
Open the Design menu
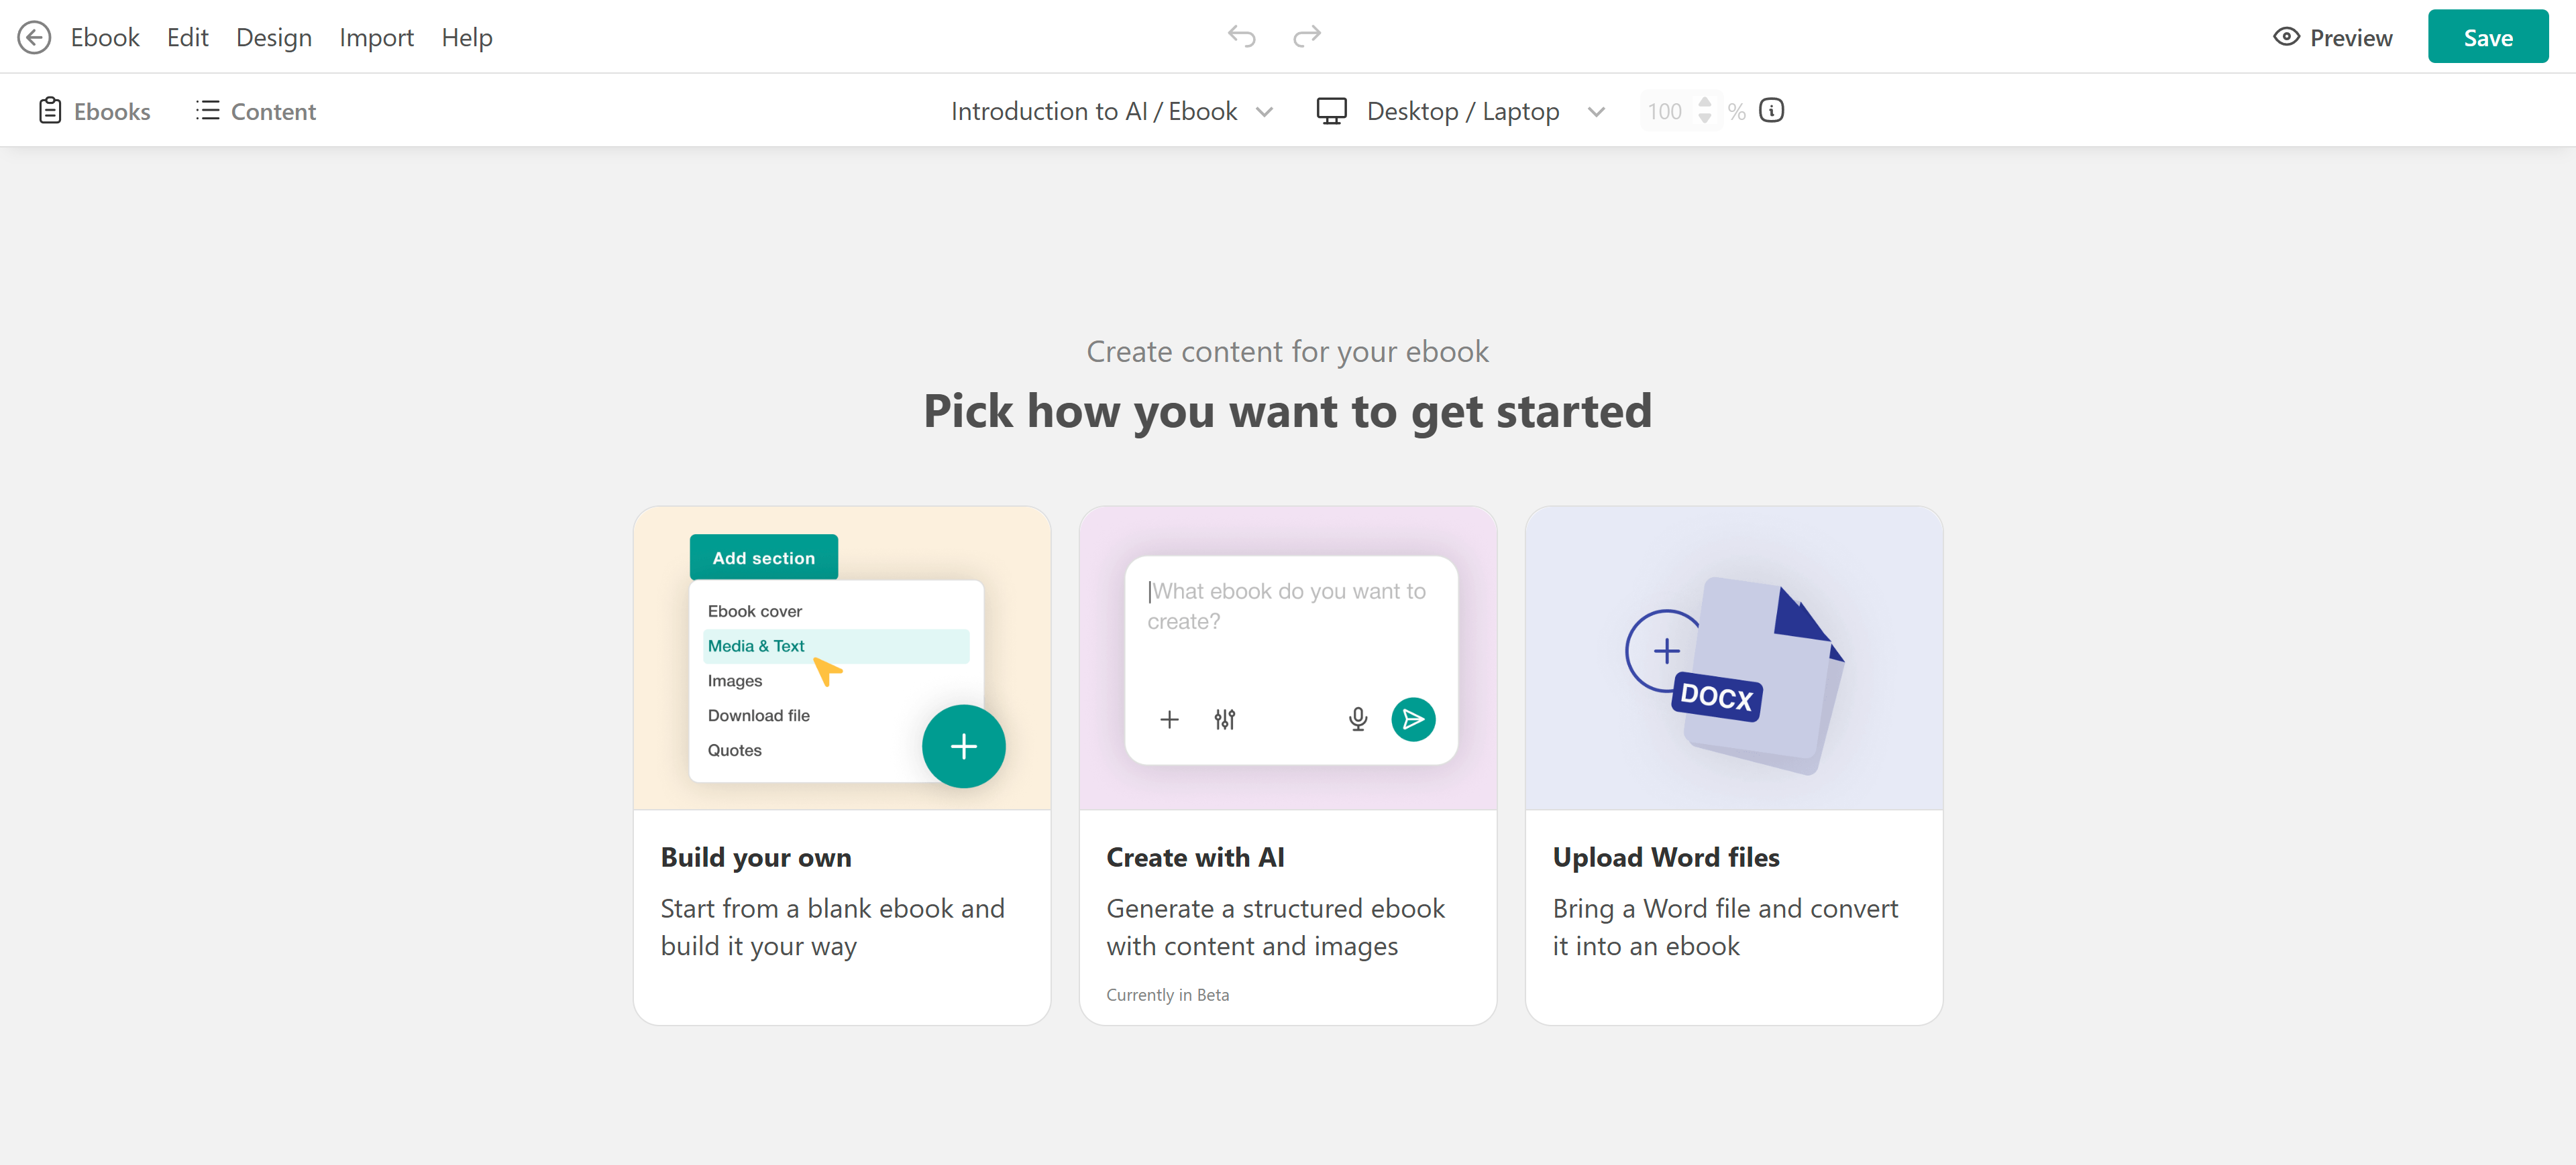pyautogui.click(x=273, y=37)
